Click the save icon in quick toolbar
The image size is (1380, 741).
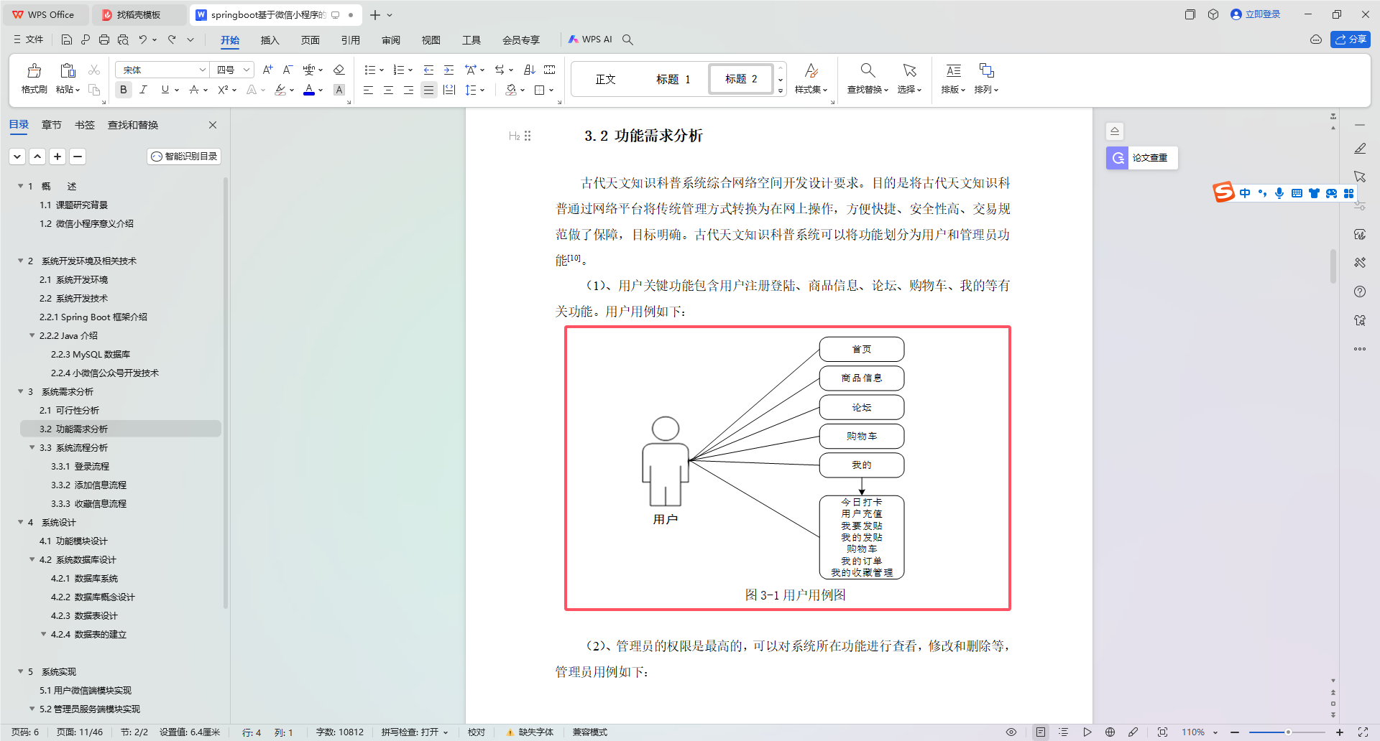point(67,39)
